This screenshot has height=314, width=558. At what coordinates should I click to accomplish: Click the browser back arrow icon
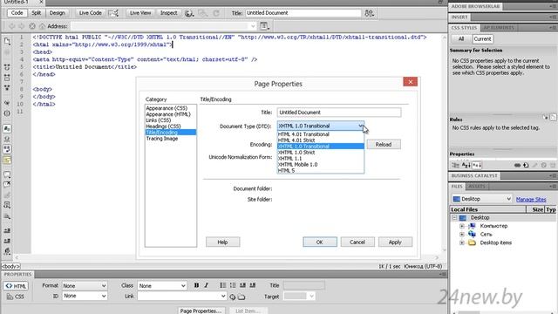click(11, 26)
